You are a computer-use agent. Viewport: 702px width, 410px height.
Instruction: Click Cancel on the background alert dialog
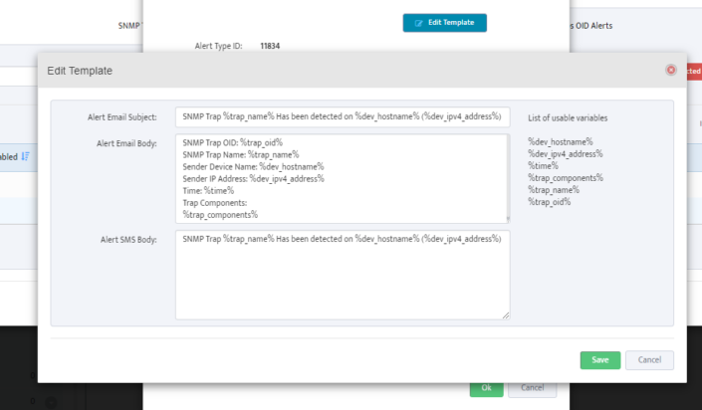(532, 387)
